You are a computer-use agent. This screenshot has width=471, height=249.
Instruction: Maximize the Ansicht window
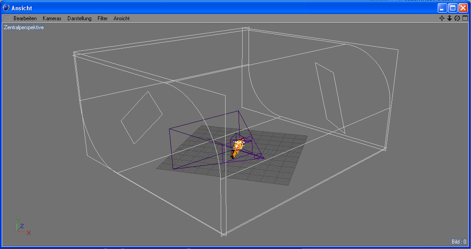tap(453, 8)
